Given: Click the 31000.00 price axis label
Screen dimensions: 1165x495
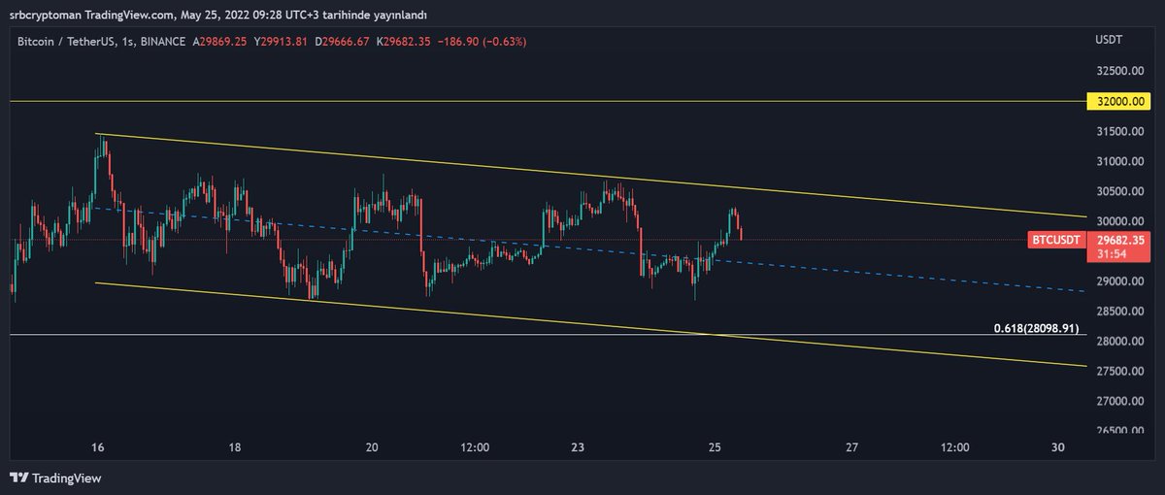Looking at the screenshot, I should click(x=1119, y=161).
